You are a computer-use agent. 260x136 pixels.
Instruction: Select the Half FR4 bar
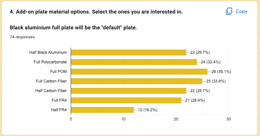[x=102, y=110]
